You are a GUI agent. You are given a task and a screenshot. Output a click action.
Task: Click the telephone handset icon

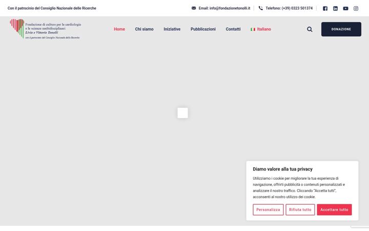tap(260, 8)
